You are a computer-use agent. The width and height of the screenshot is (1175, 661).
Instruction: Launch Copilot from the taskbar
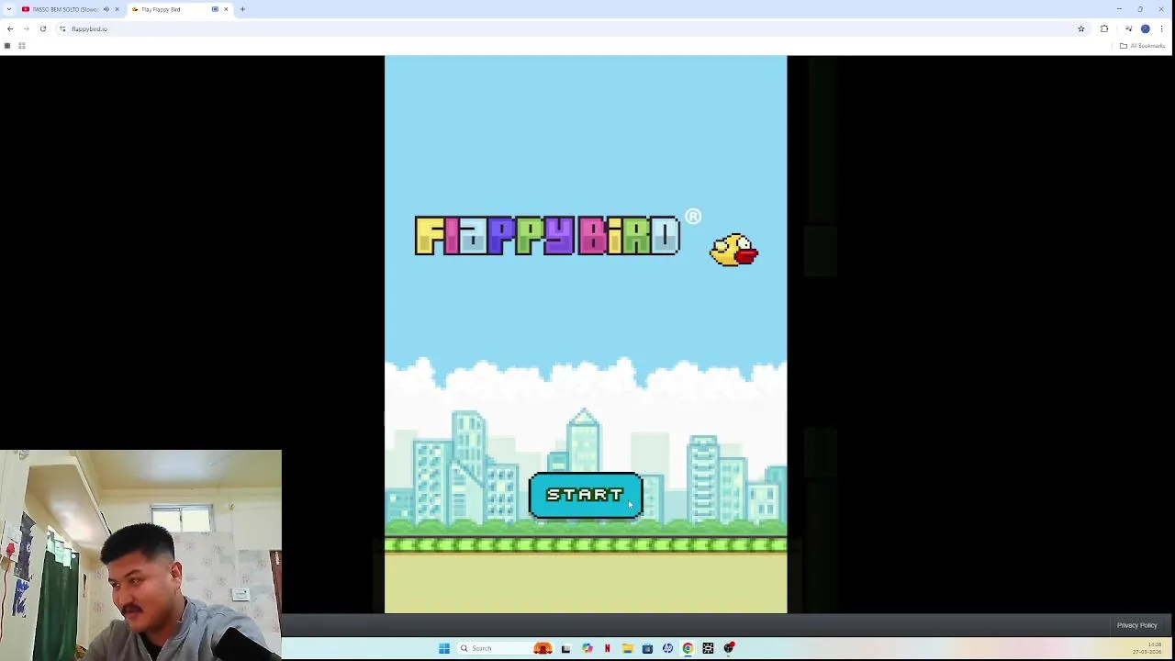(587, 648)
